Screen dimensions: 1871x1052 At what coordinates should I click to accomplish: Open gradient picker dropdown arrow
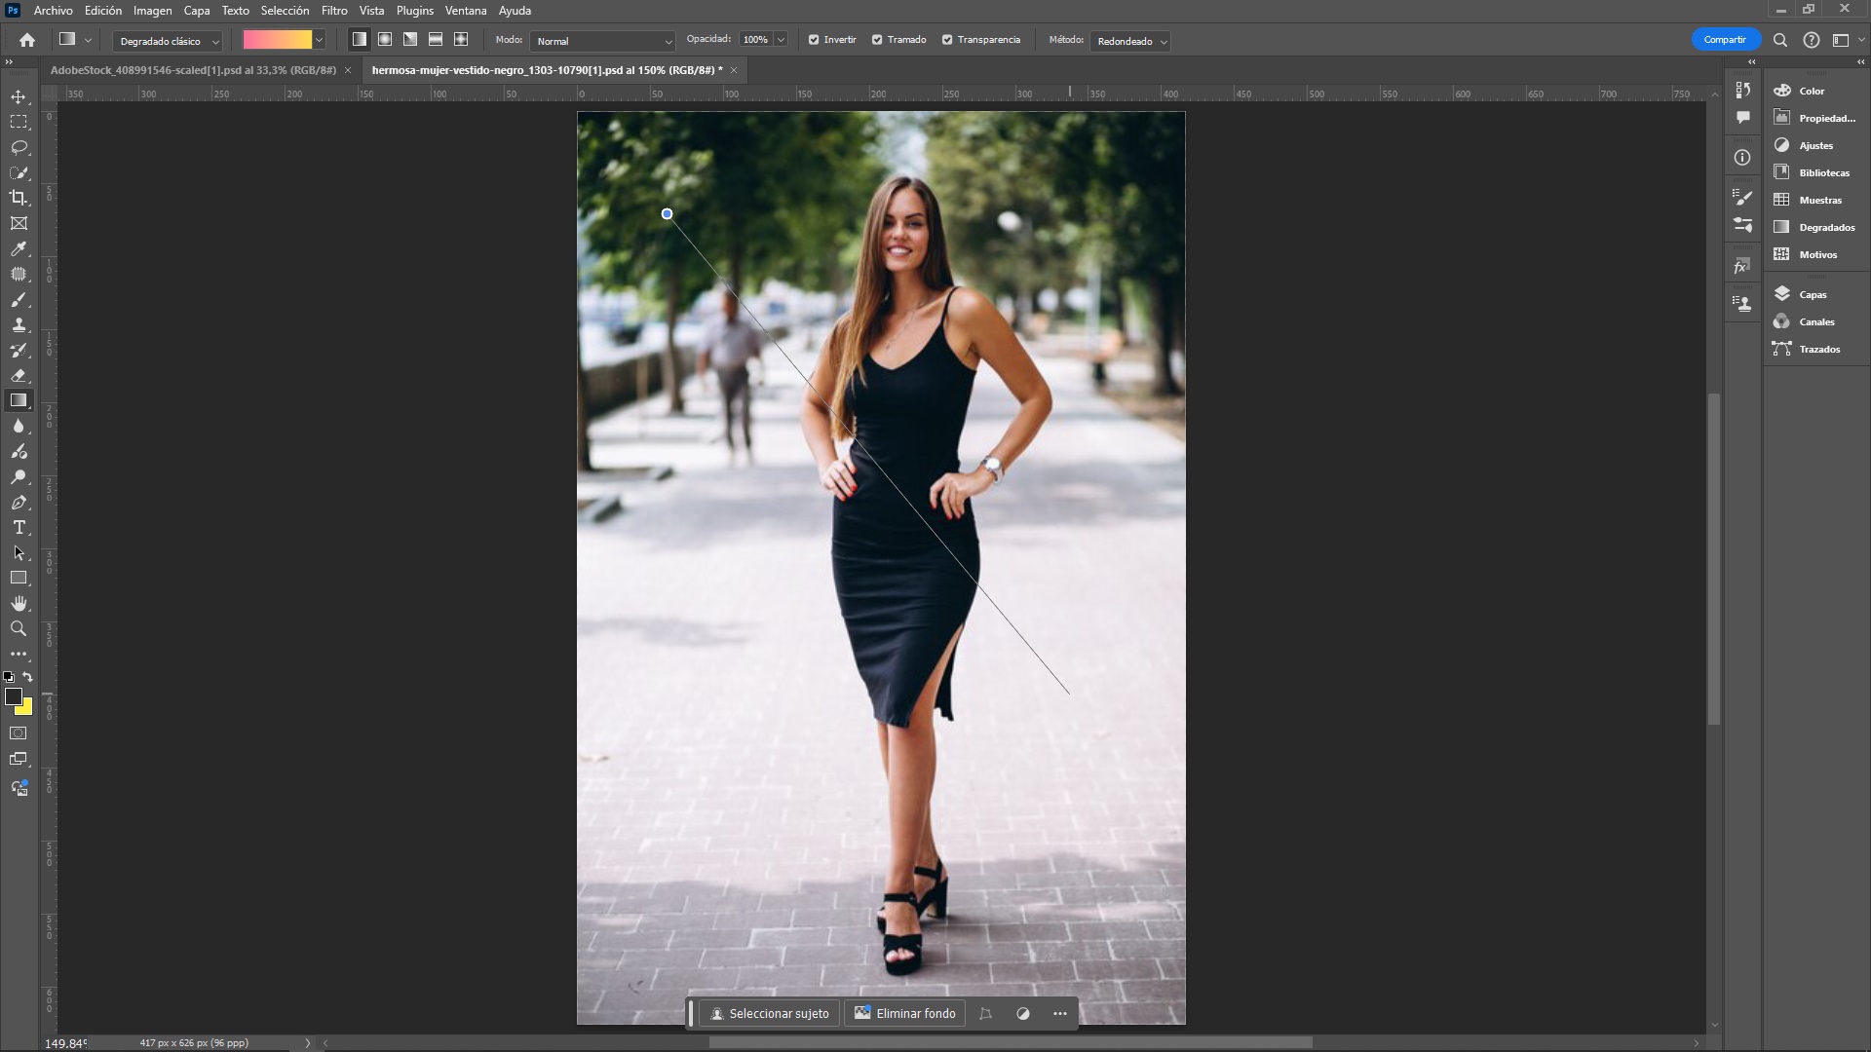pyautogui.click(x=319, y=40)
